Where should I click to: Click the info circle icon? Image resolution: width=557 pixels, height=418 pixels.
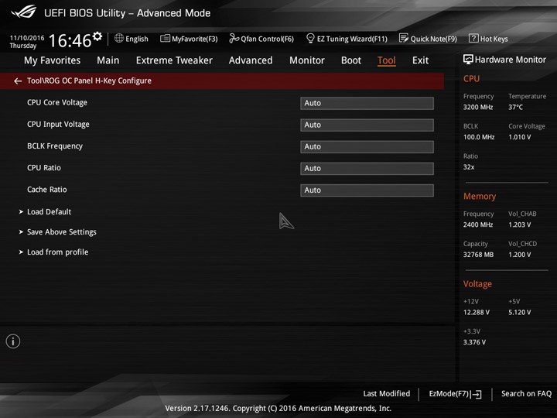pyautogui.click(x=13, y=341)
